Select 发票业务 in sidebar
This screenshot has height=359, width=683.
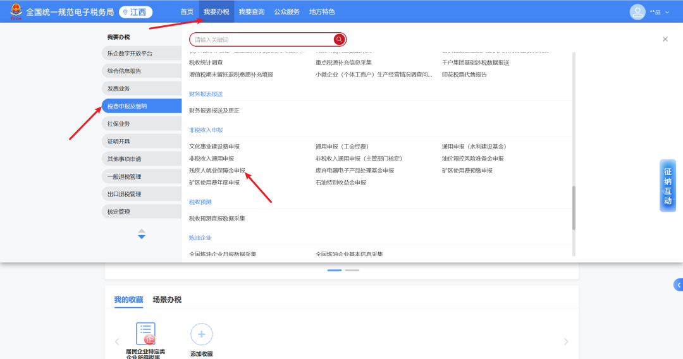pyautogui.click(x=142, y=88)
